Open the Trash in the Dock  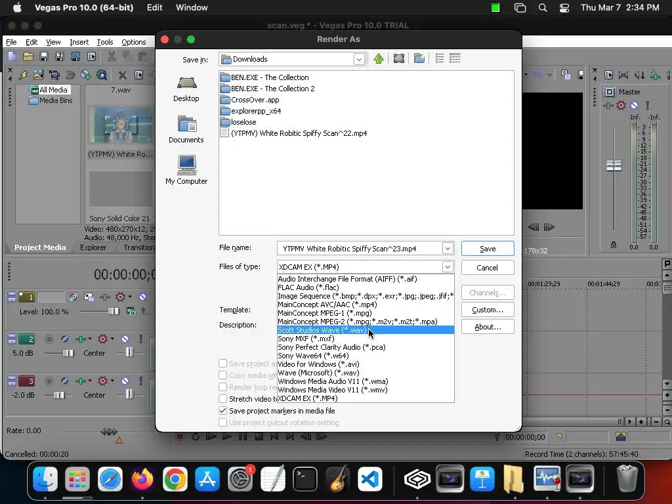tap(627, 478)
